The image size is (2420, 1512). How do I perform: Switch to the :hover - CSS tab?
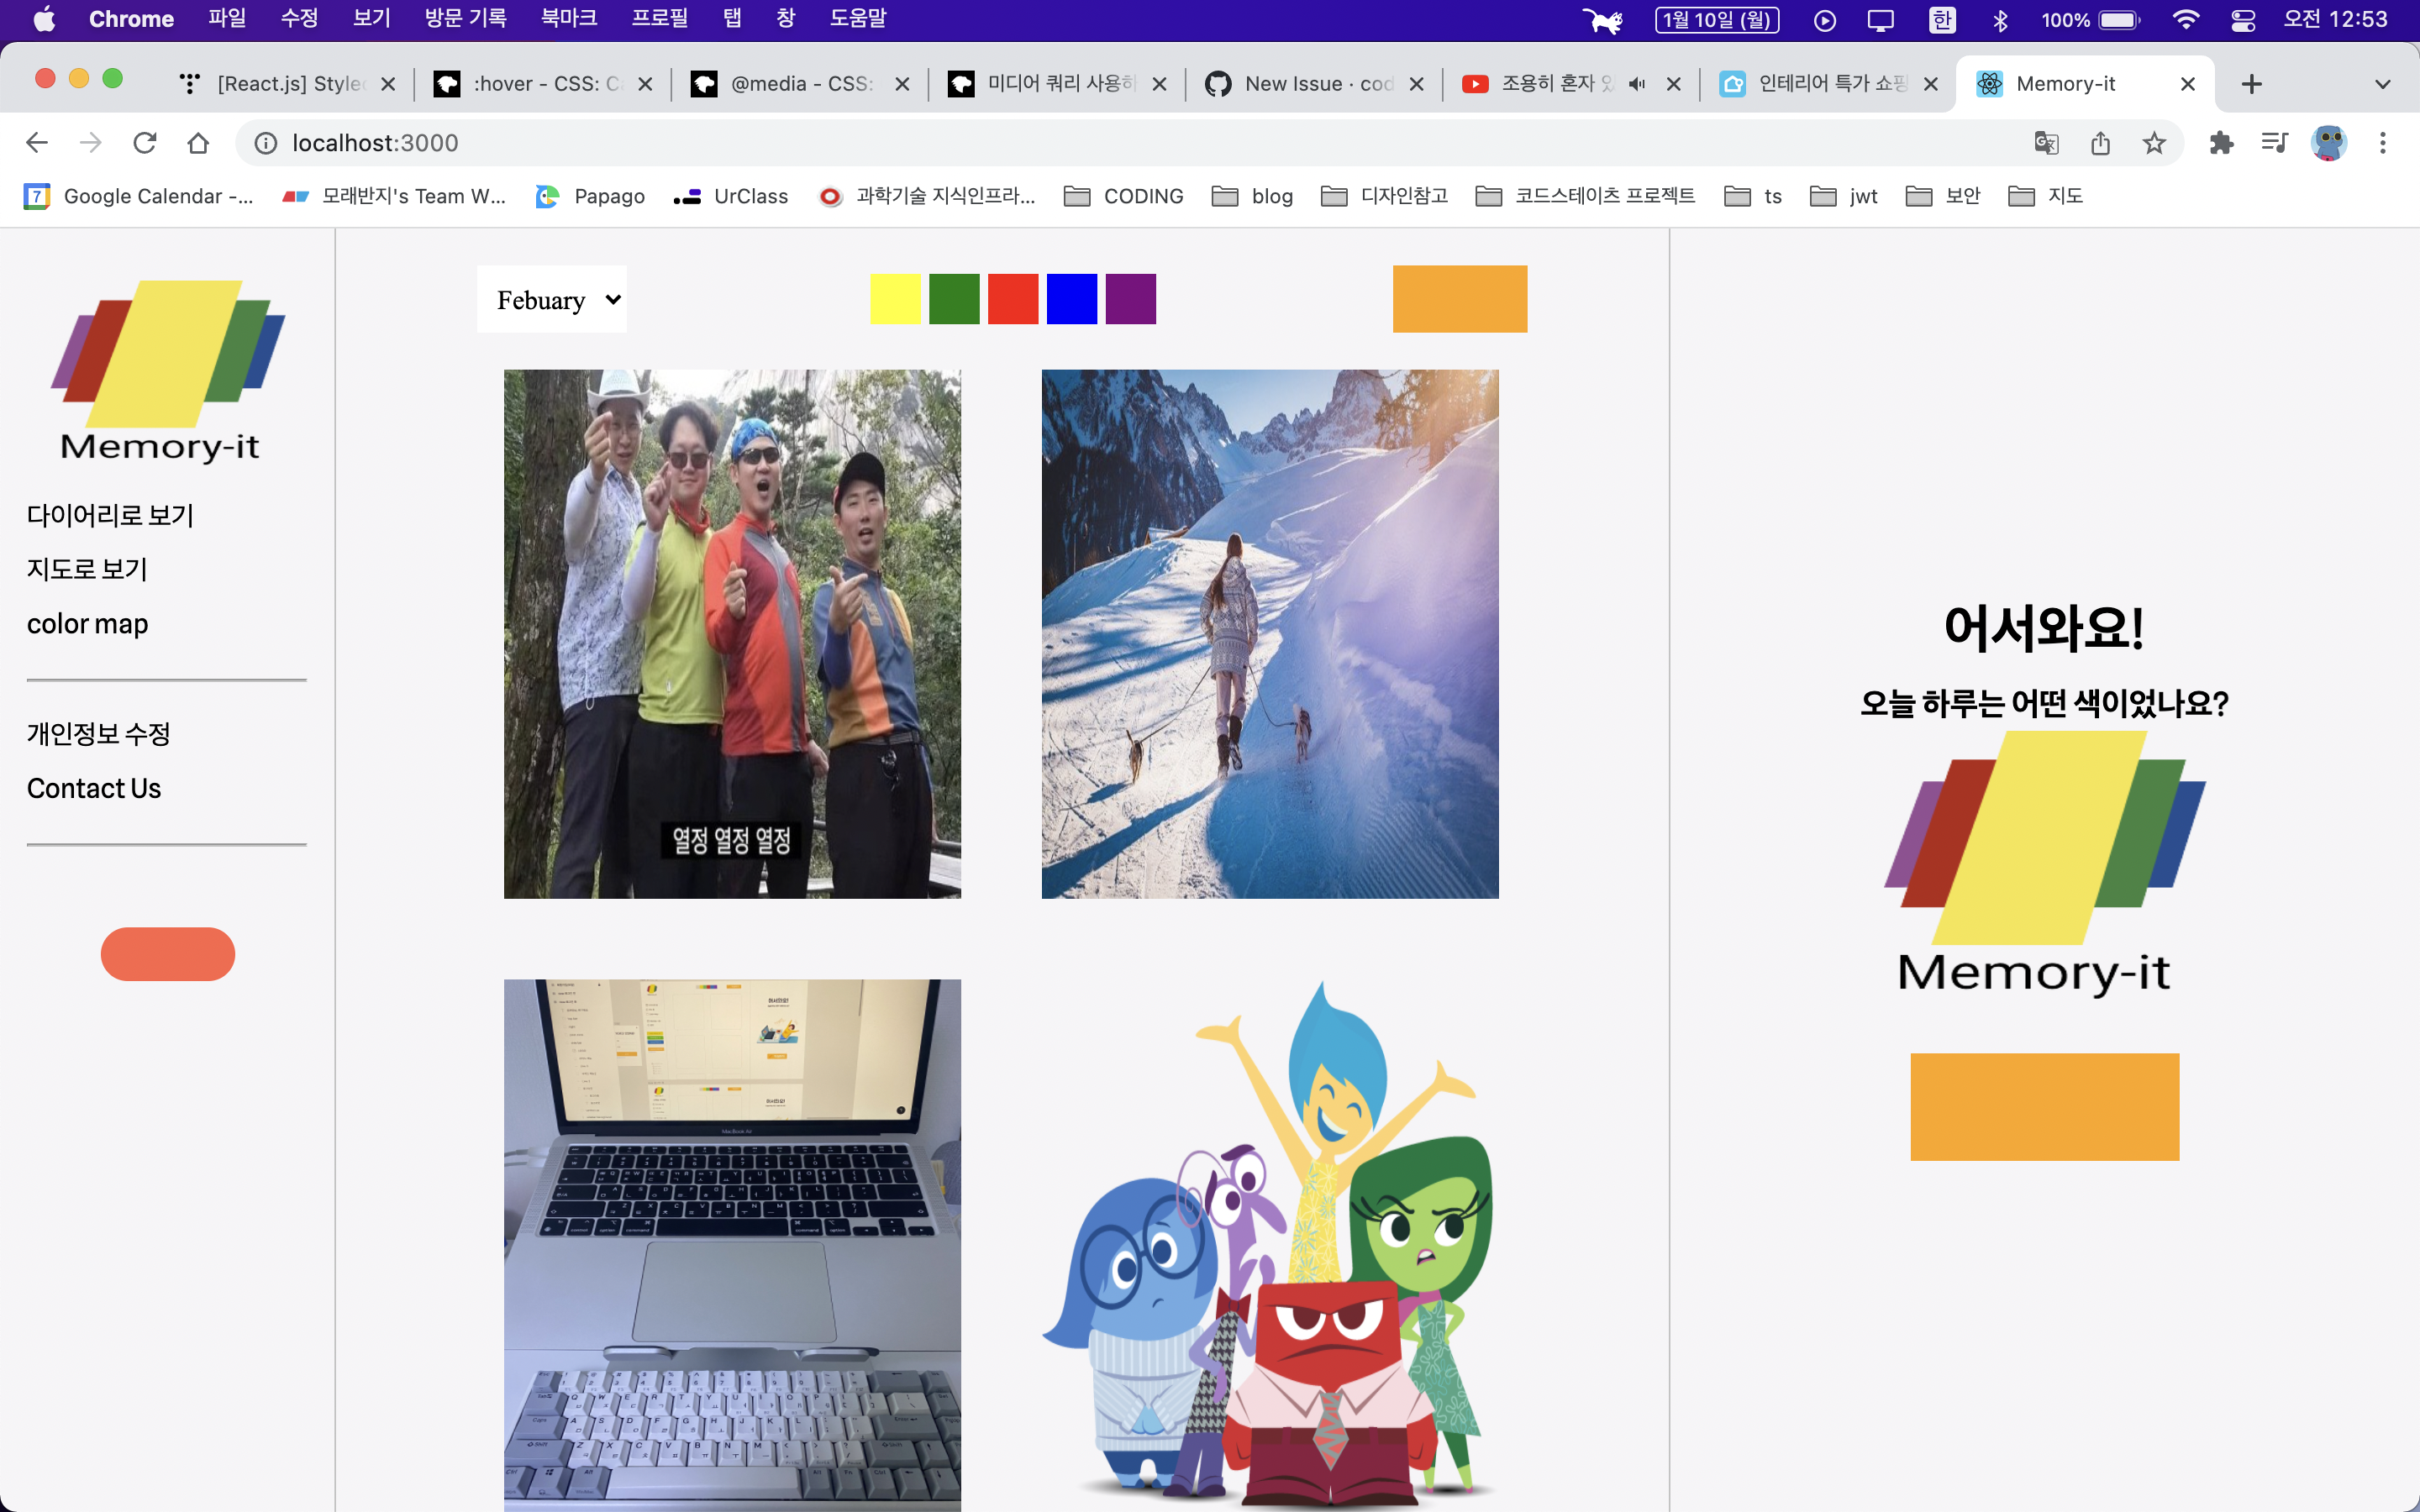pyautogui.click(x=544, y=84)
